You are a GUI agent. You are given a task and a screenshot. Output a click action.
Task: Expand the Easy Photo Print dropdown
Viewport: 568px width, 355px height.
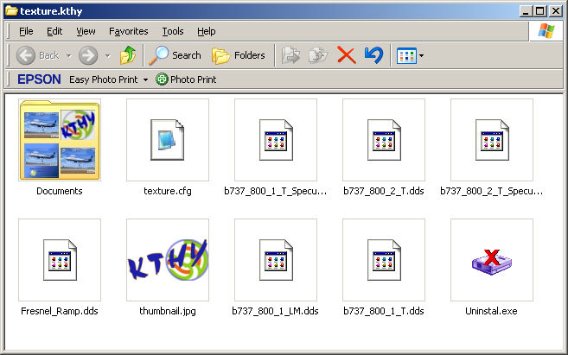click(145, 79)
